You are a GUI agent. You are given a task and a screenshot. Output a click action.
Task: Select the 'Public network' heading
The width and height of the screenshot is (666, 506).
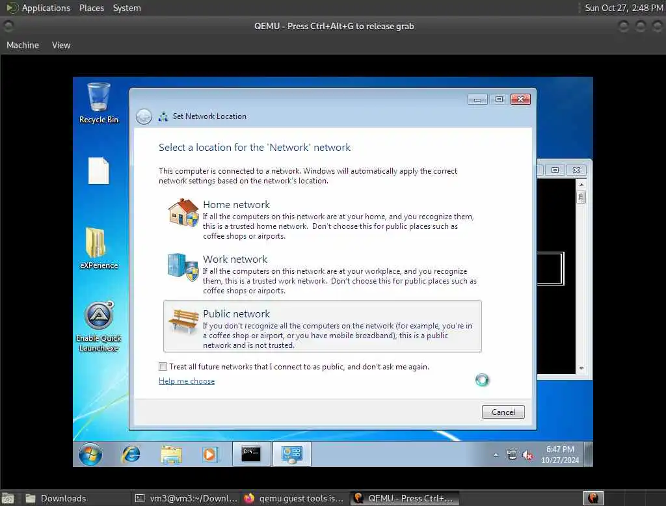(x=236, y=313)
